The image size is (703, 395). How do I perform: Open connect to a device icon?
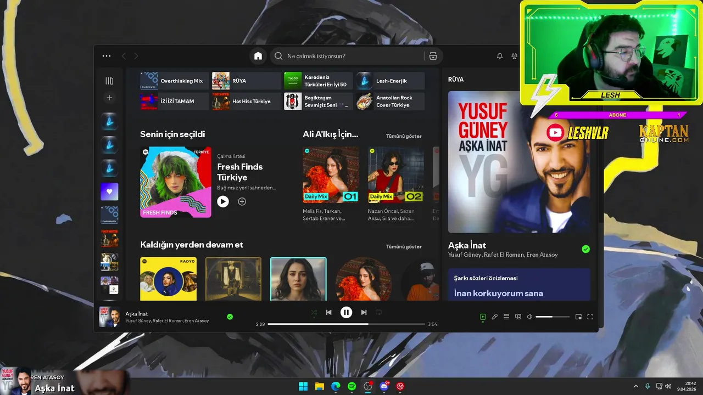coord(518,317)
